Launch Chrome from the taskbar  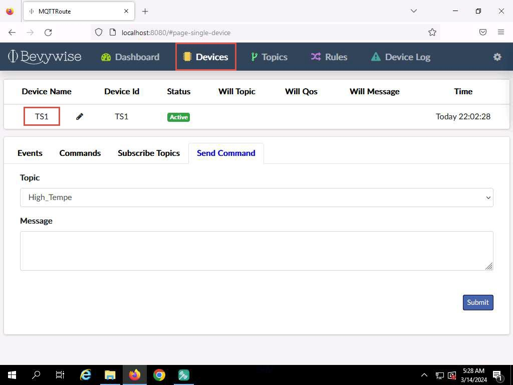coord(159,375)
